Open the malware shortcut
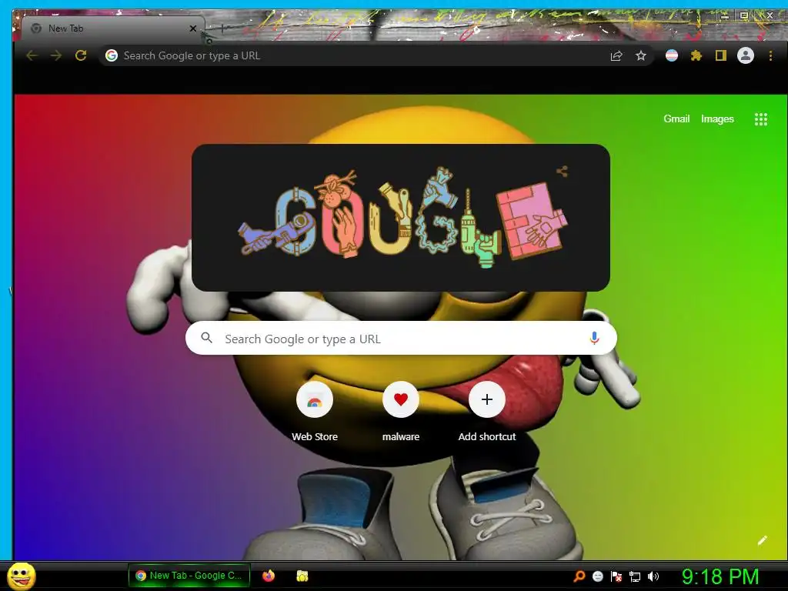Viewport: 788px width, 591px height. click(x=400, y=411)
